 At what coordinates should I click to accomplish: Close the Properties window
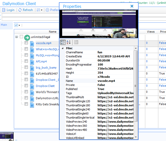132,6
